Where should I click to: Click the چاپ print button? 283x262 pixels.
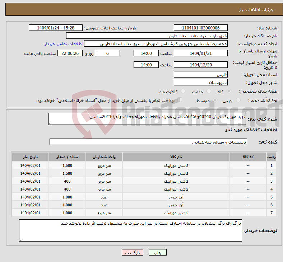158,252
